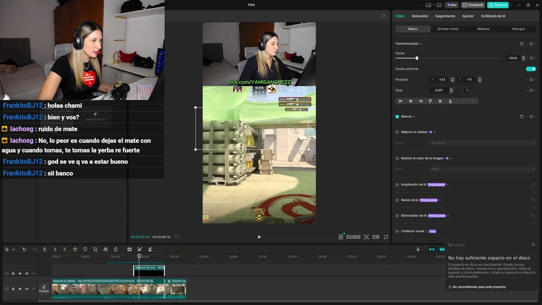This screenshot has width=542, height=305.
Task: Click the Add marker shield icon
Action: coord(85,250)
